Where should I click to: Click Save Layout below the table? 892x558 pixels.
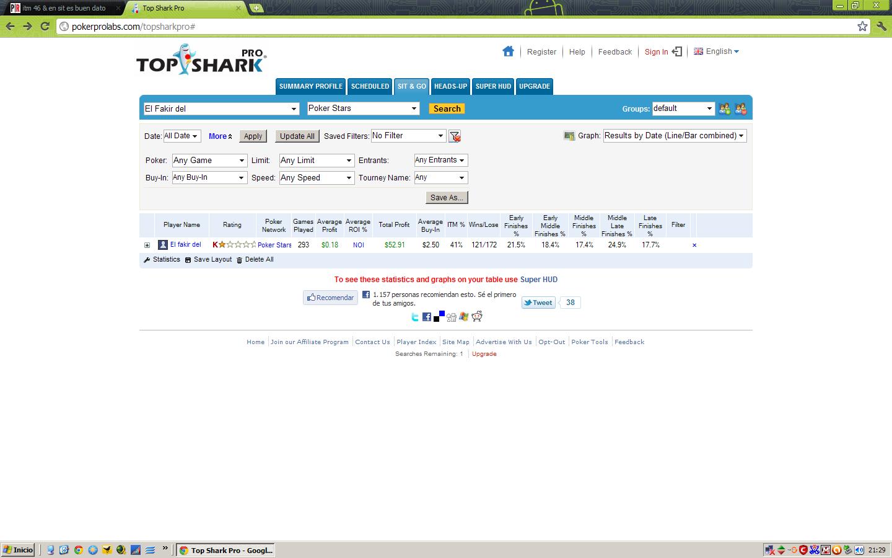(x=208, y=260)
